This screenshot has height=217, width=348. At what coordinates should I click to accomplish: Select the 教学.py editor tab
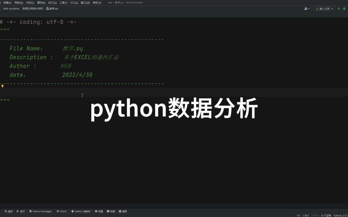(52, 8)
